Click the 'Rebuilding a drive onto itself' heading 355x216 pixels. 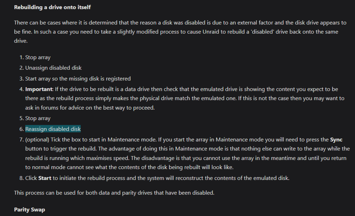[52, 7]
